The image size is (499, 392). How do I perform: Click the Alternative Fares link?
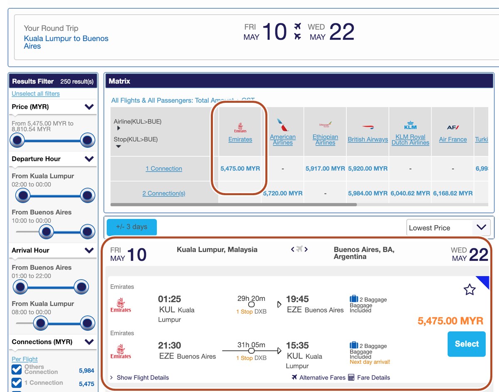click(x=323, y=377)
